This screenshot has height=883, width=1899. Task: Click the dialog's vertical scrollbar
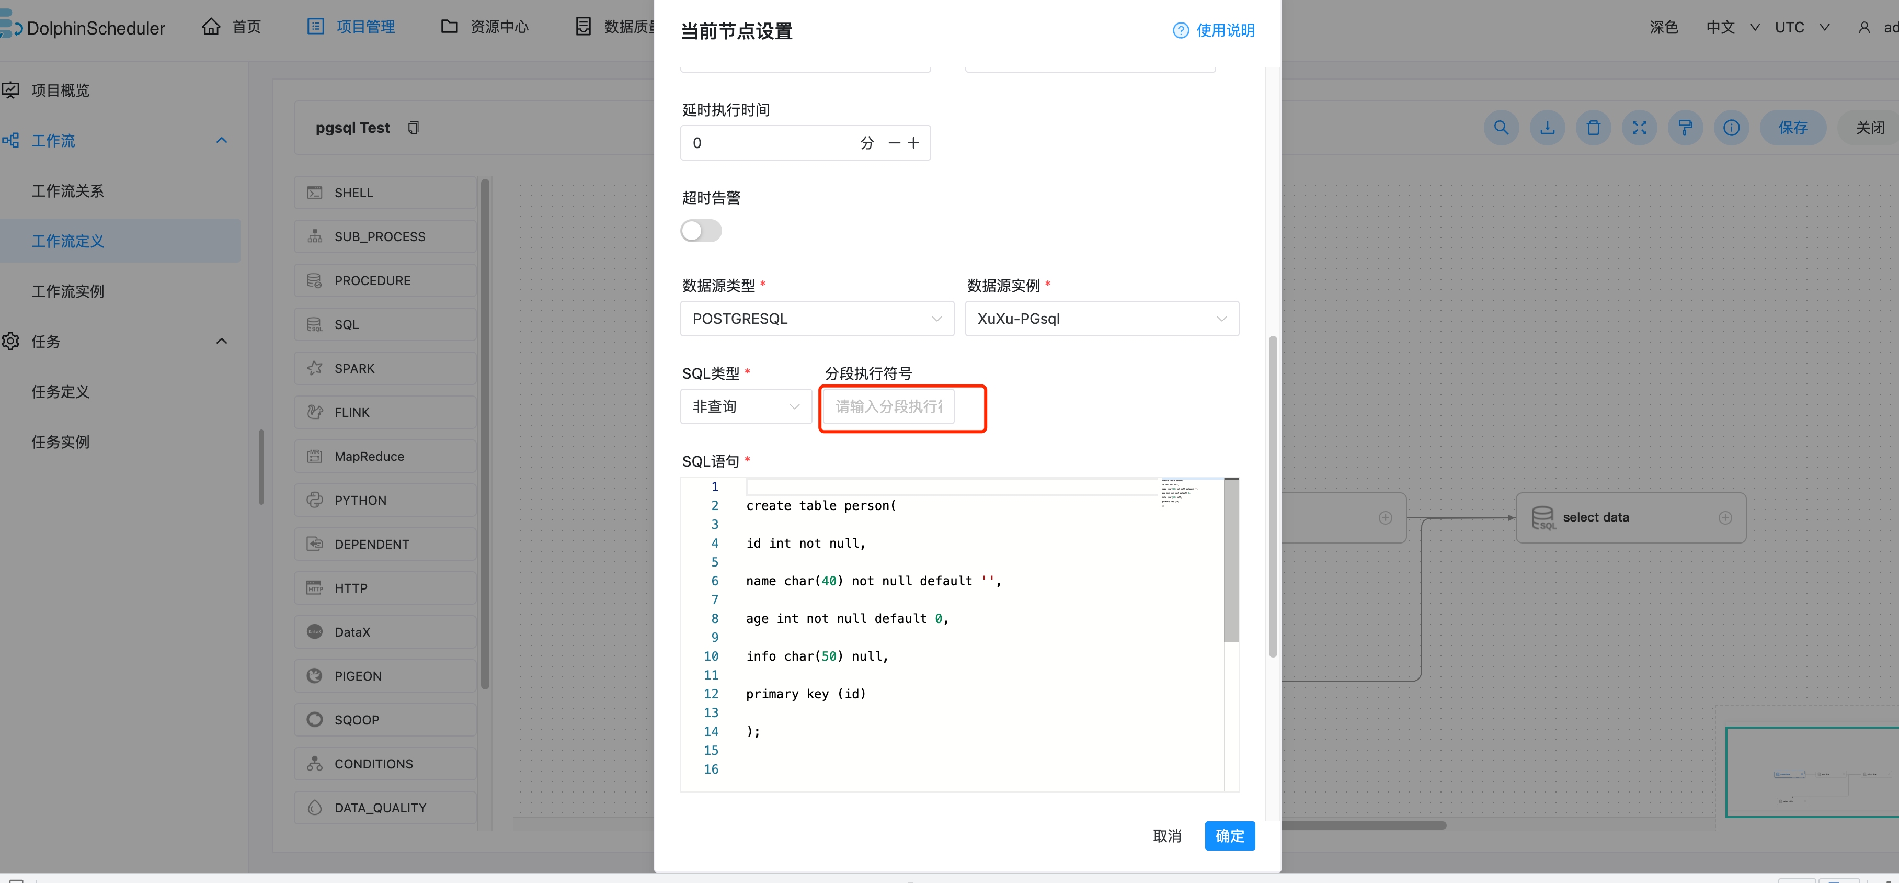(1273, 496)
